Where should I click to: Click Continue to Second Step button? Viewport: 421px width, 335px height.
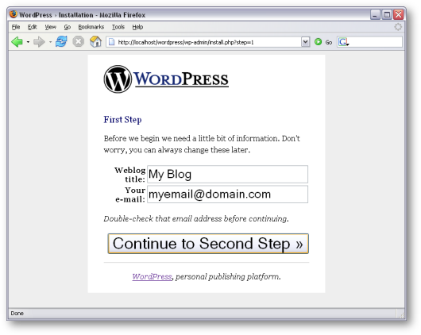[x=208, y=244]
